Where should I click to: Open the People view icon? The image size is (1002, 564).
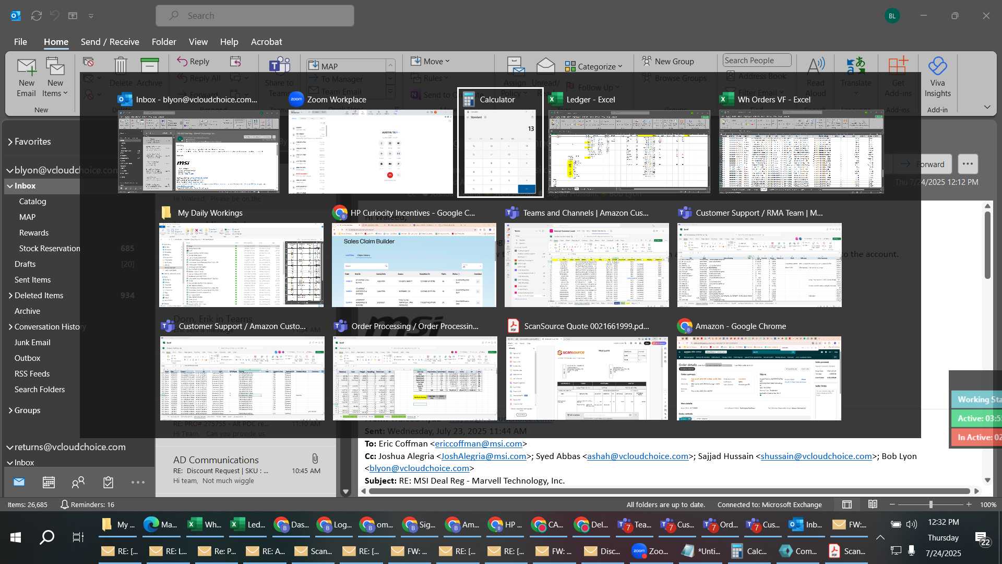click(x=78, y=482)
